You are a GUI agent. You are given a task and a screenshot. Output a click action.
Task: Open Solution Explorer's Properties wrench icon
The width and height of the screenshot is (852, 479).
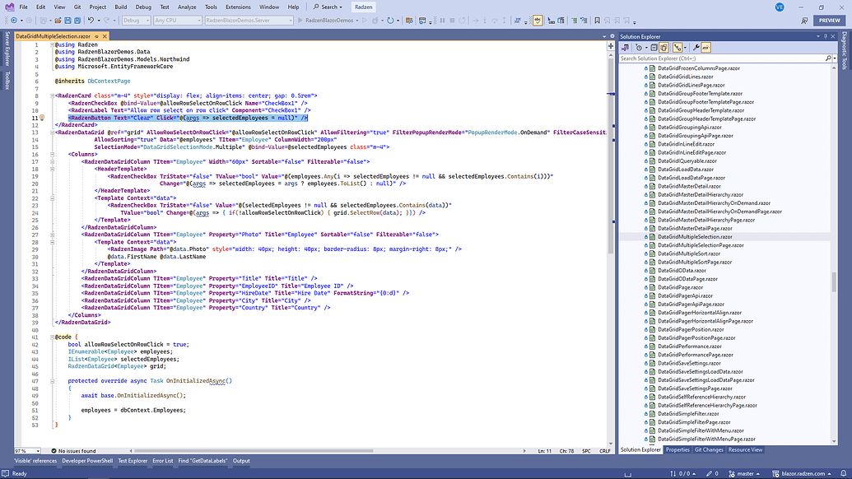pyautogui.click(x=696, y=47)
